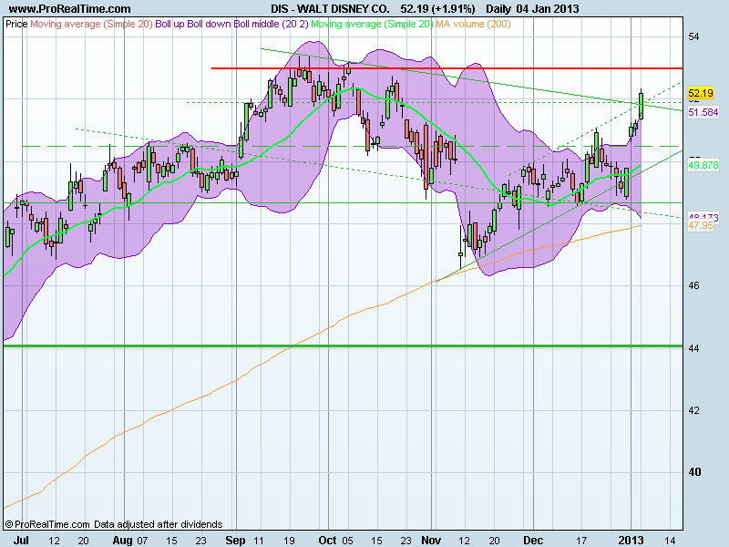The height and width of the screenshot is (547, 729).
Task: Select the DIS - WALT DISNEY CO. title
Action: click(330, 9)
